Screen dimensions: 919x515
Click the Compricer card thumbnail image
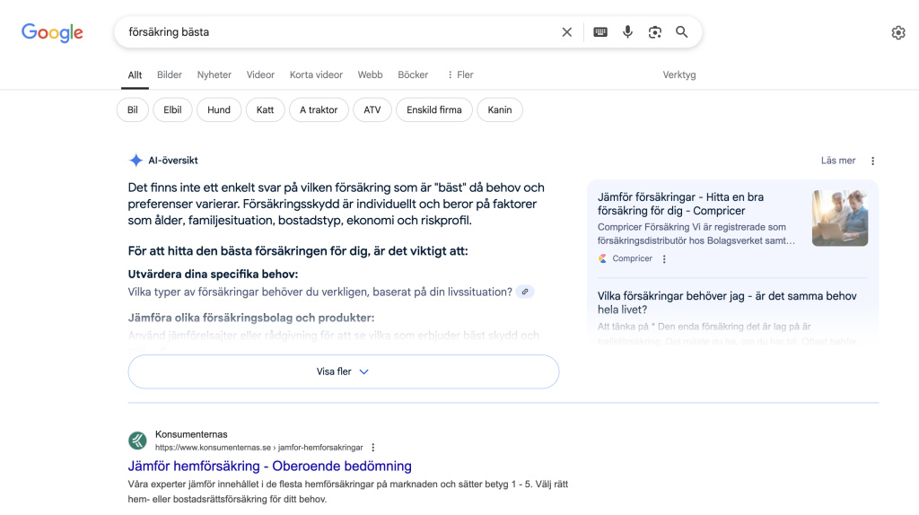(840, 218)
